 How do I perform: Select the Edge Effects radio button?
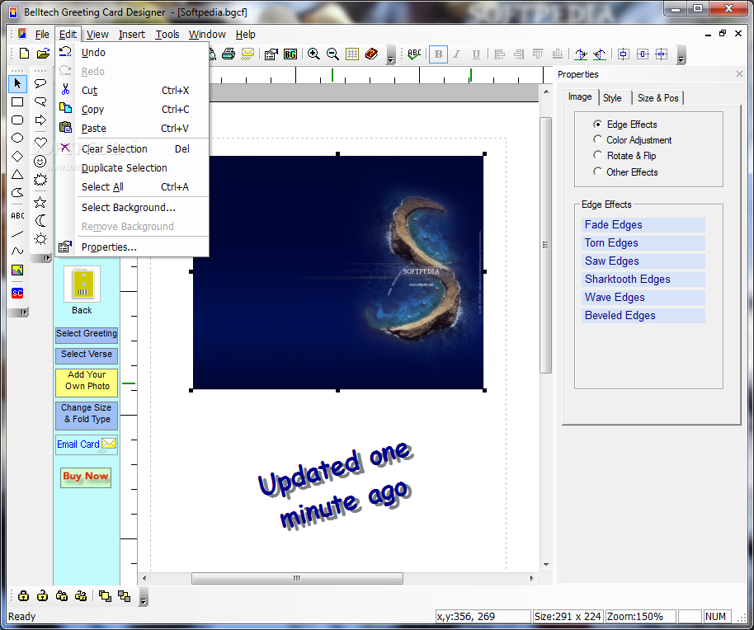click(597, 125)
